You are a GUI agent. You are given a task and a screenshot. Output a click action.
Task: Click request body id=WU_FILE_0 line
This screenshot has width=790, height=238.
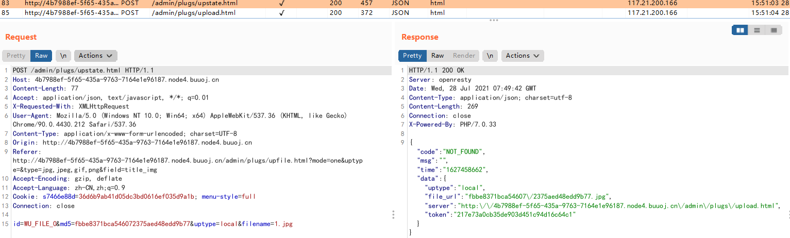pyautogui.click(x=154, y=224)
